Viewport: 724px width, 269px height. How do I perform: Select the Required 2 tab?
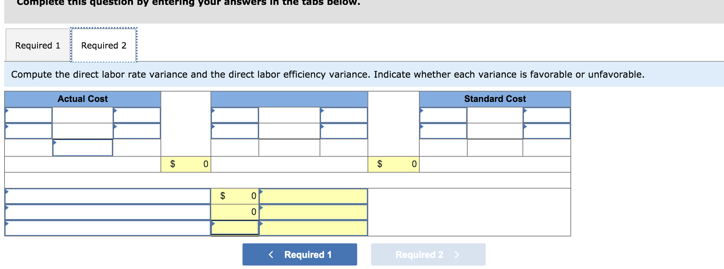point(103,45)
